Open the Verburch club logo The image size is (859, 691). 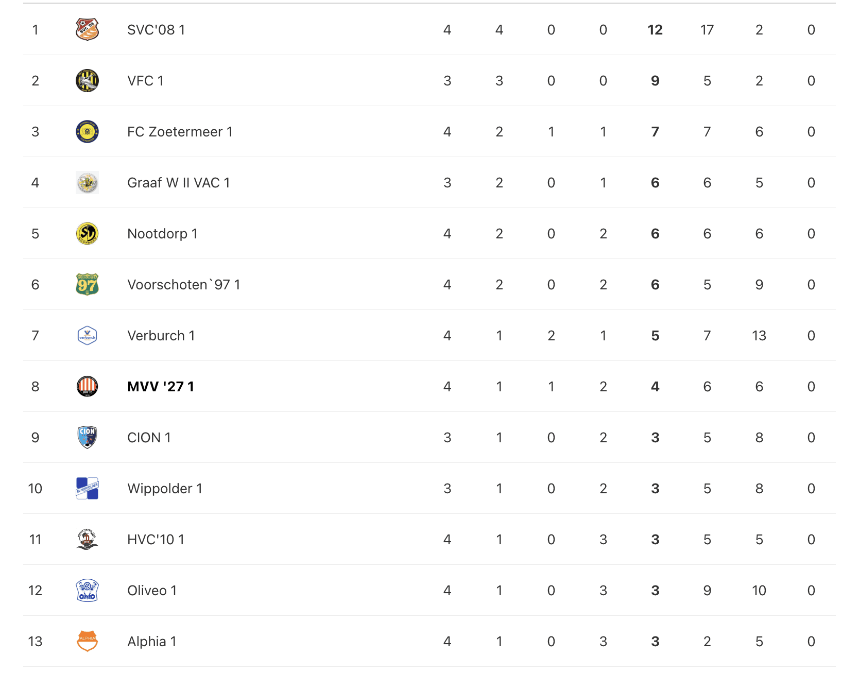[x=87, y=336]
